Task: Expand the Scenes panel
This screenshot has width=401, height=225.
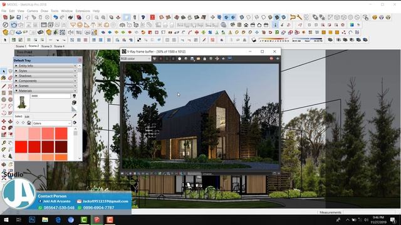Action: (x=46, y=86)
